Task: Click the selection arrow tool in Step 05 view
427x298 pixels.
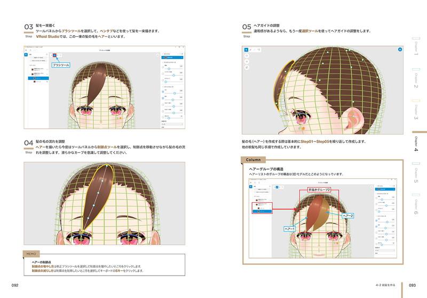Action: tap(247, 49)
